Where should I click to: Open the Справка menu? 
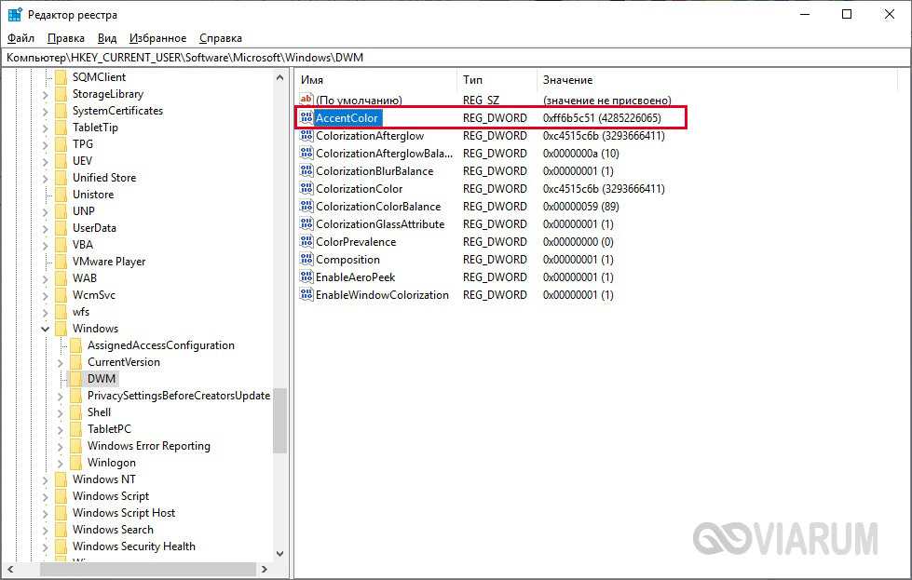click(220, 38)
